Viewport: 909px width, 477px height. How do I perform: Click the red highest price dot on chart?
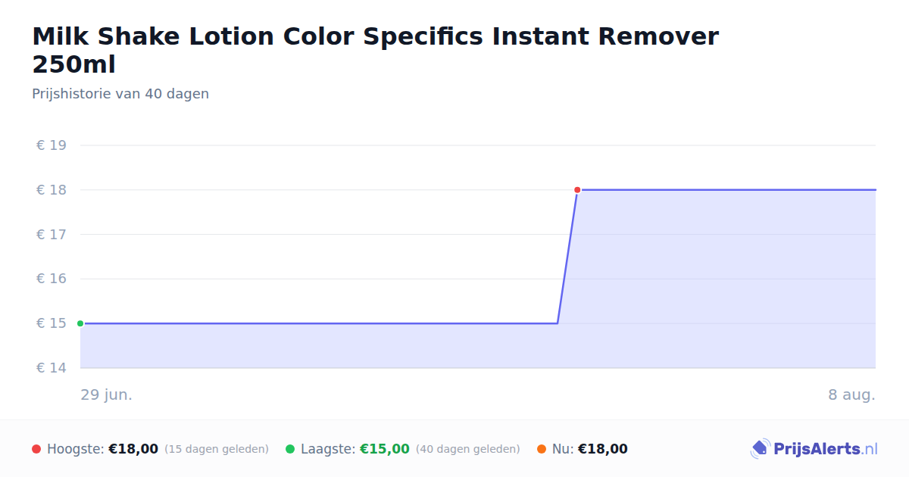pos(577,190)
